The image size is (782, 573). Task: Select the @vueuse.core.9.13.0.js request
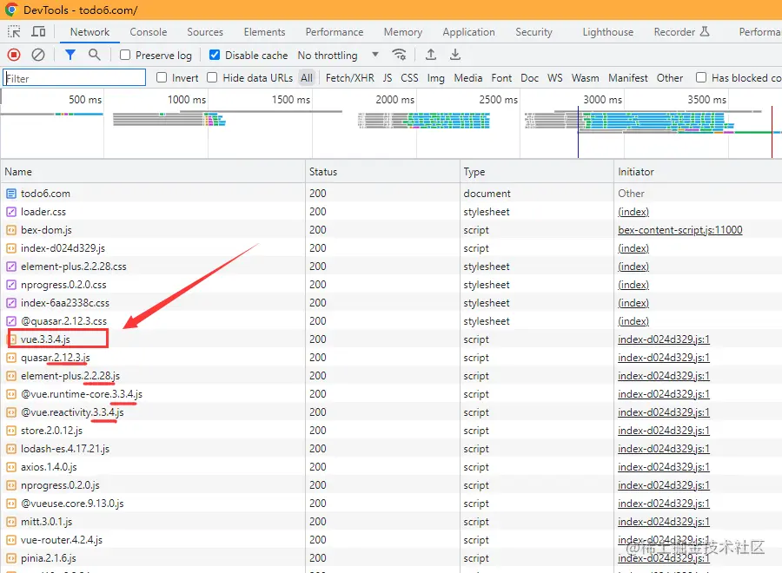tap(72, 504)
